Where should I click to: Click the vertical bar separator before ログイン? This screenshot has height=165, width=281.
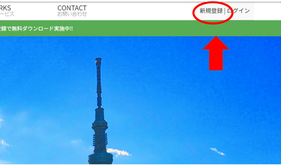pos(225,11)
